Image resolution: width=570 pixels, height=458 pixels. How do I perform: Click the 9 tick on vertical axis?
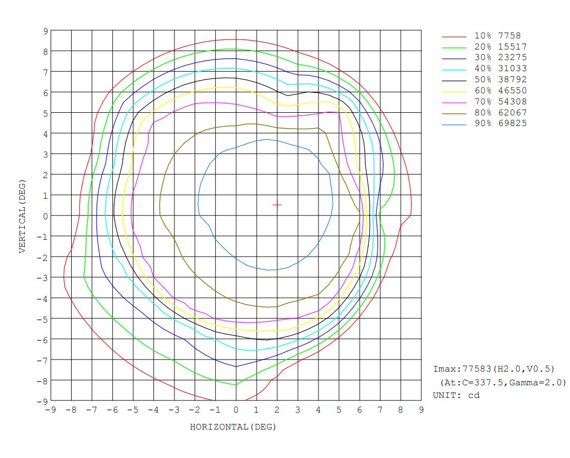(x=45, y=31)
